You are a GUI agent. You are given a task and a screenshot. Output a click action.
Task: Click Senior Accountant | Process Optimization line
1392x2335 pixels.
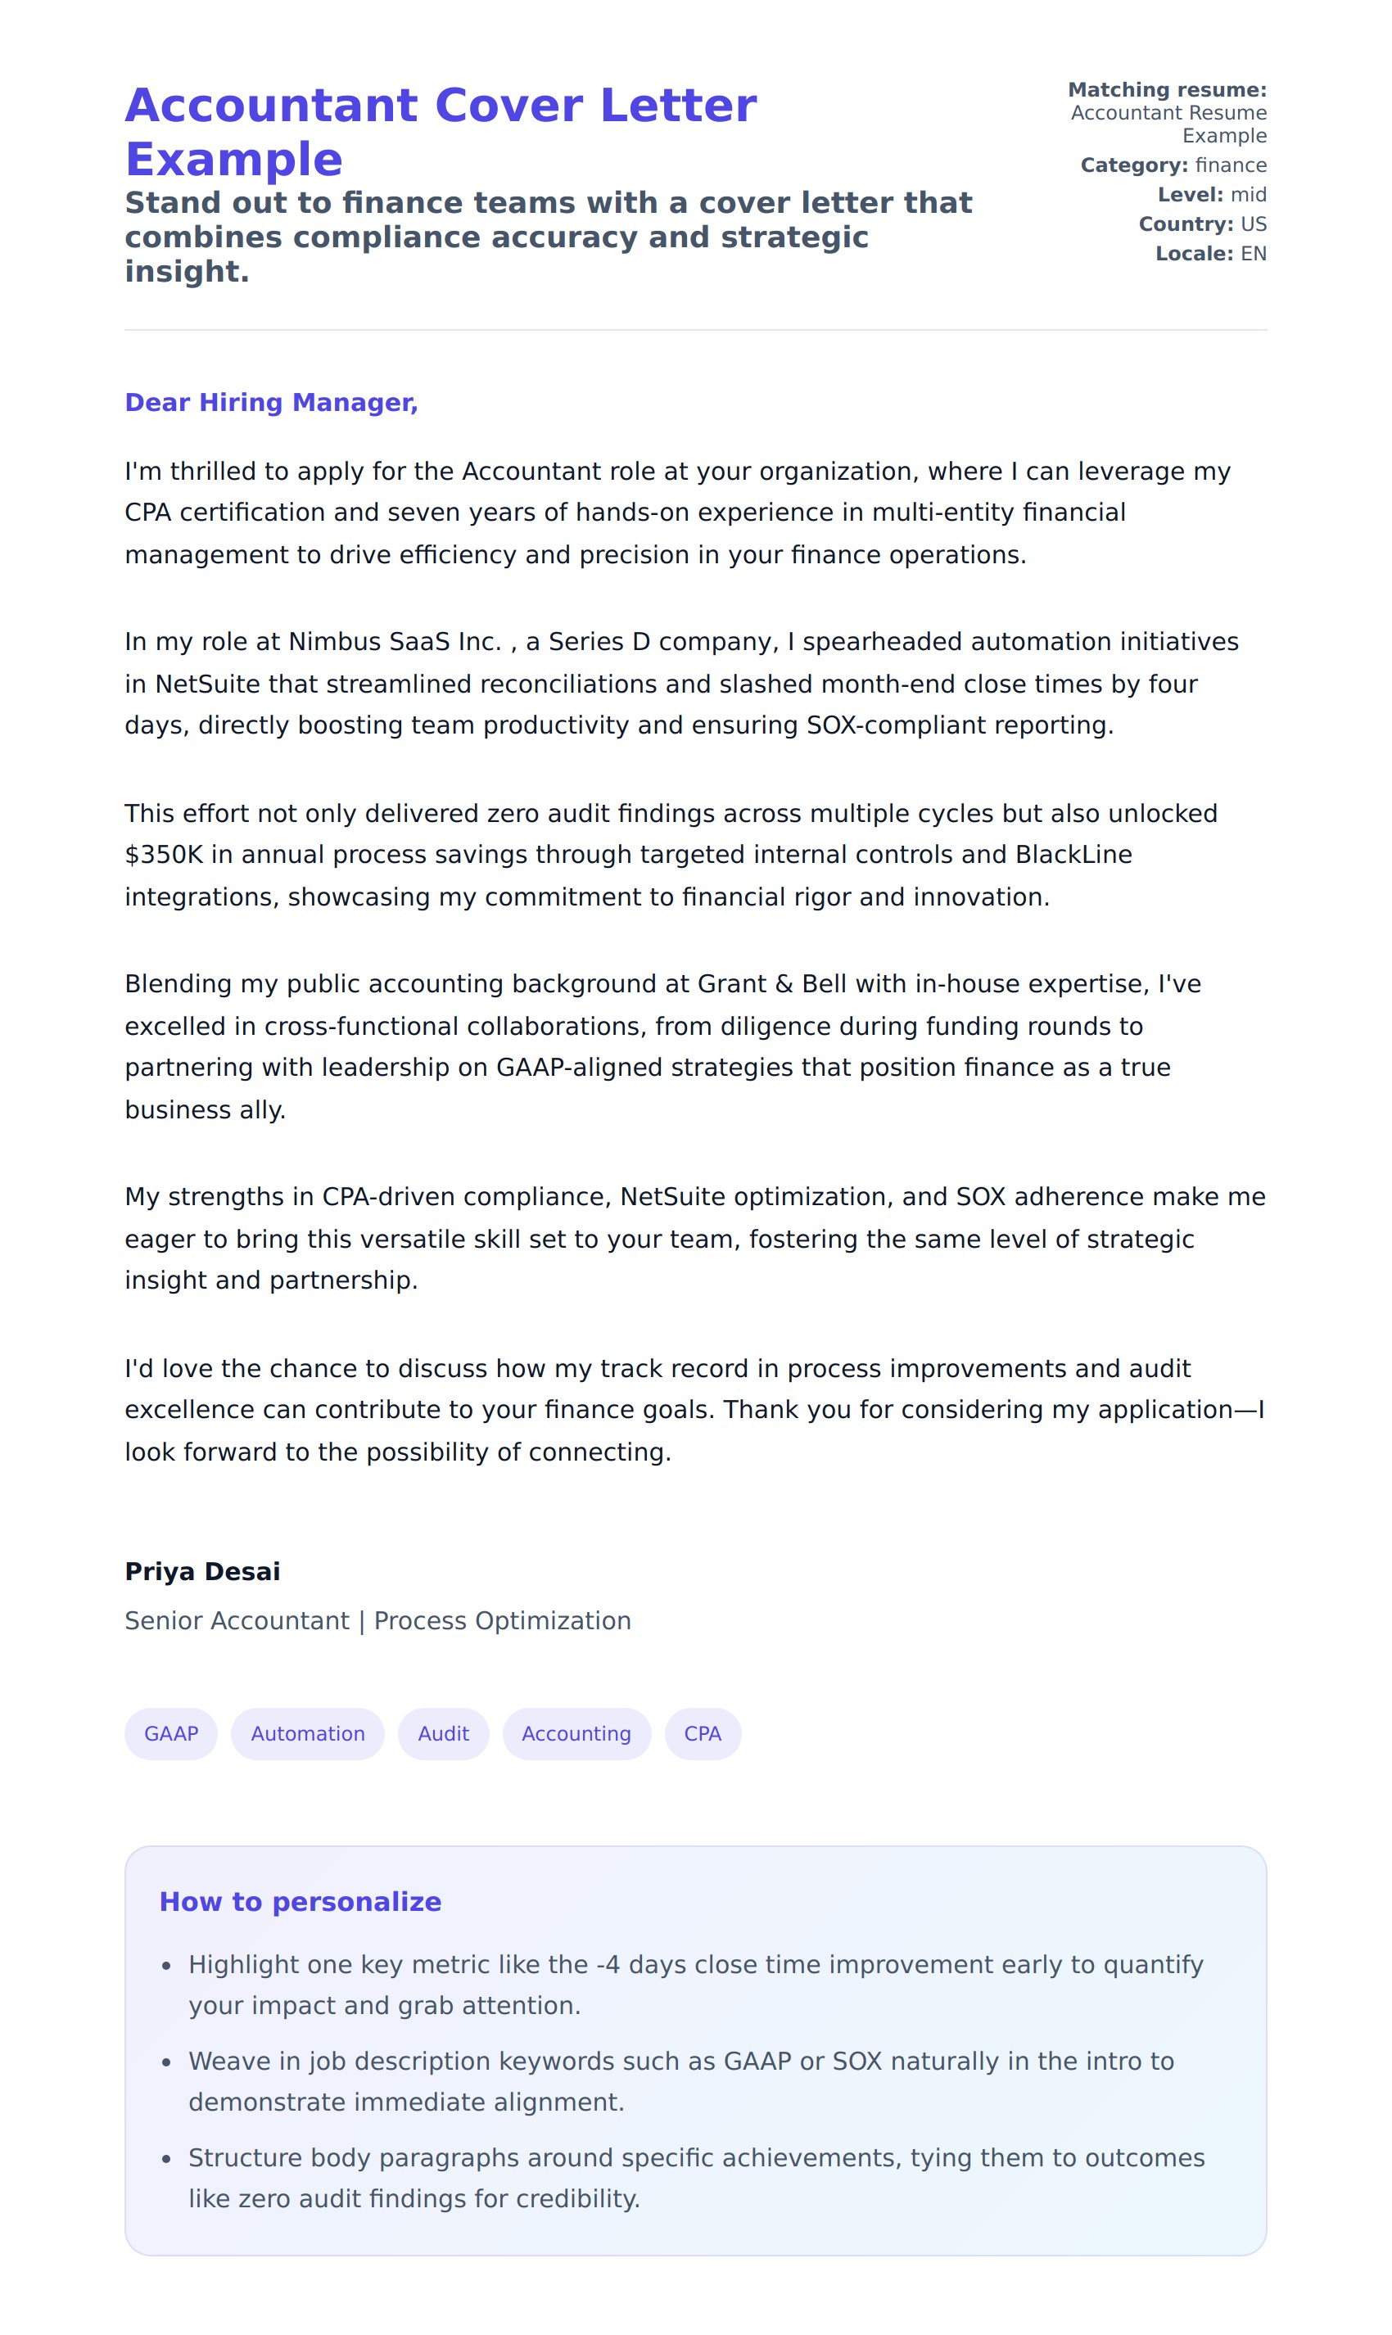click(378, 1619)
